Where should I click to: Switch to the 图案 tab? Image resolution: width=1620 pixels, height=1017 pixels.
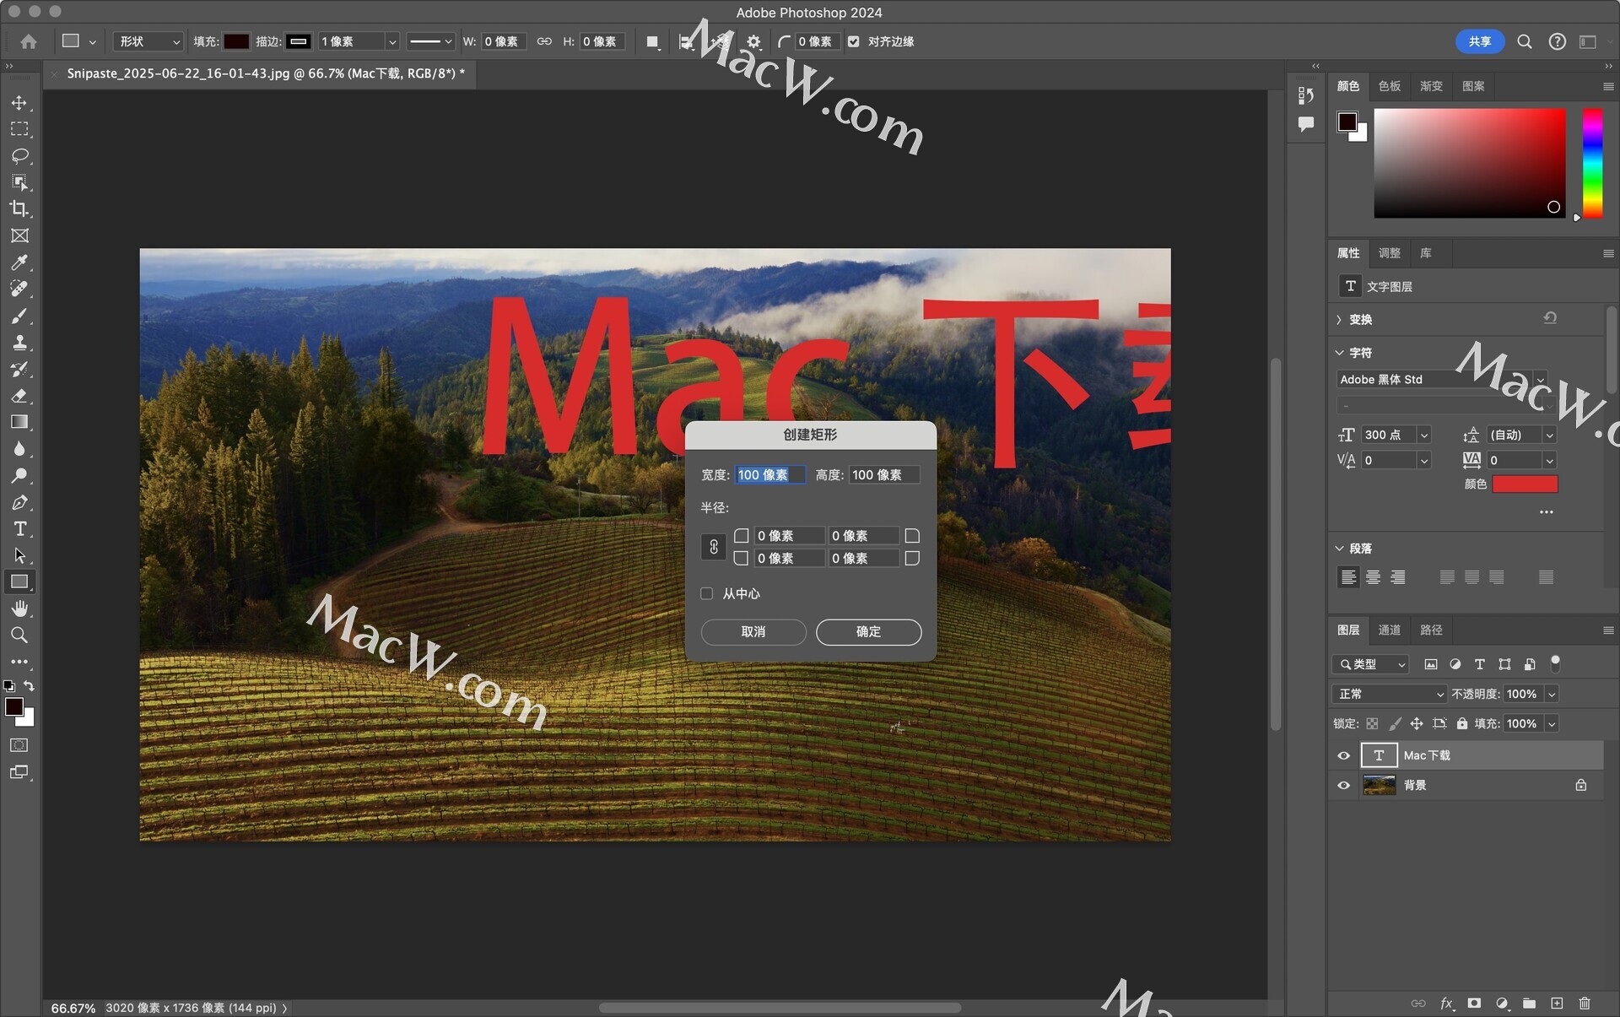[x=1473, y=86]
